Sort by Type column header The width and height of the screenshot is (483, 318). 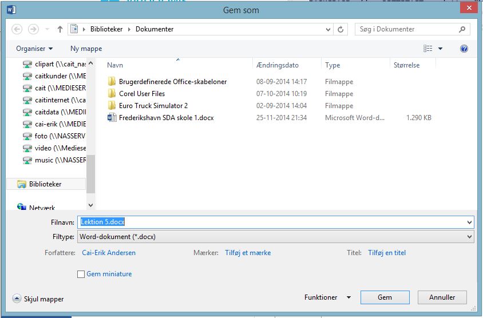click(332, 65)
